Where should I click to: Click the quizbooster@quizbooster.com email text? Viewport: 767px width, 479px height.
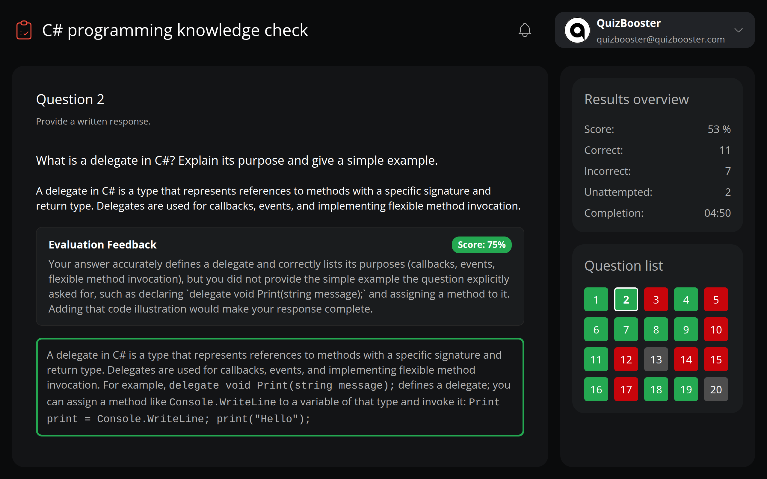click(x=661, y=39)
